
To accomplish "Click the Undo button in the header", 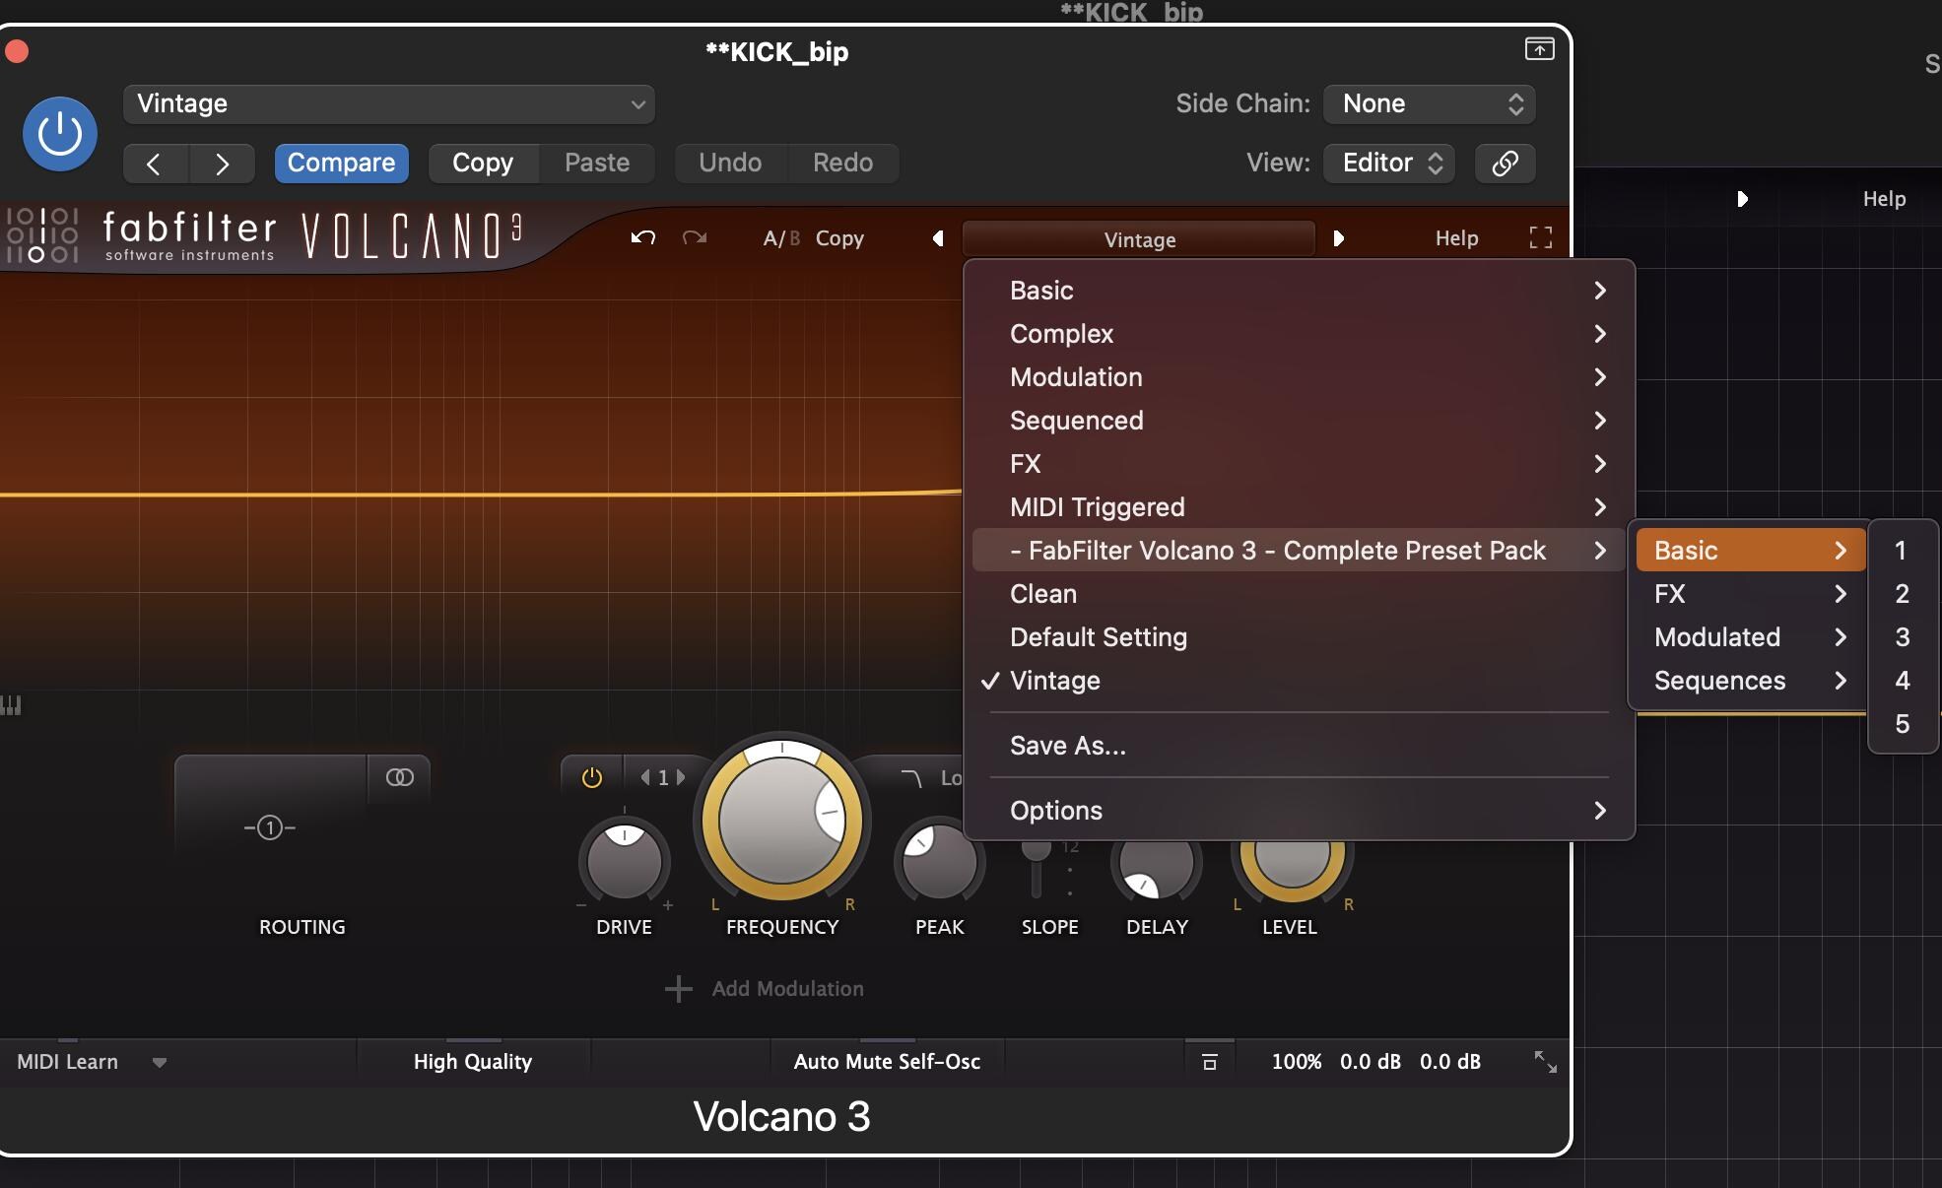I will pos(730,164).
